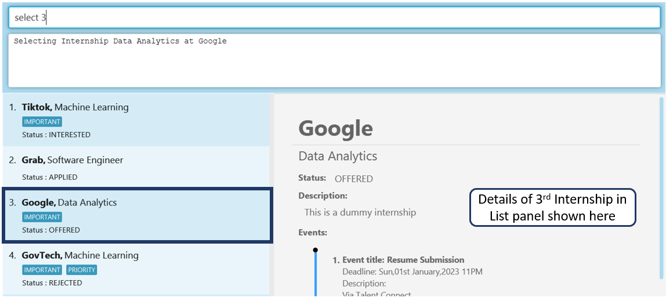
Task: Click the command input field containing 'select 3'
Action: (334, 18)
